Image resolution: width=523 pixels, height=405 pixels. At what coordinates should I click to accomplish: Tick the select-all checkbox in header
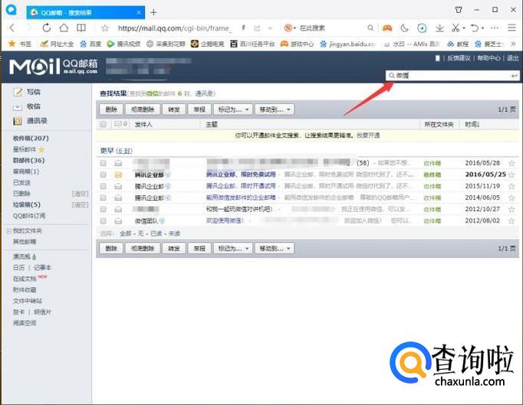[103, 124]
